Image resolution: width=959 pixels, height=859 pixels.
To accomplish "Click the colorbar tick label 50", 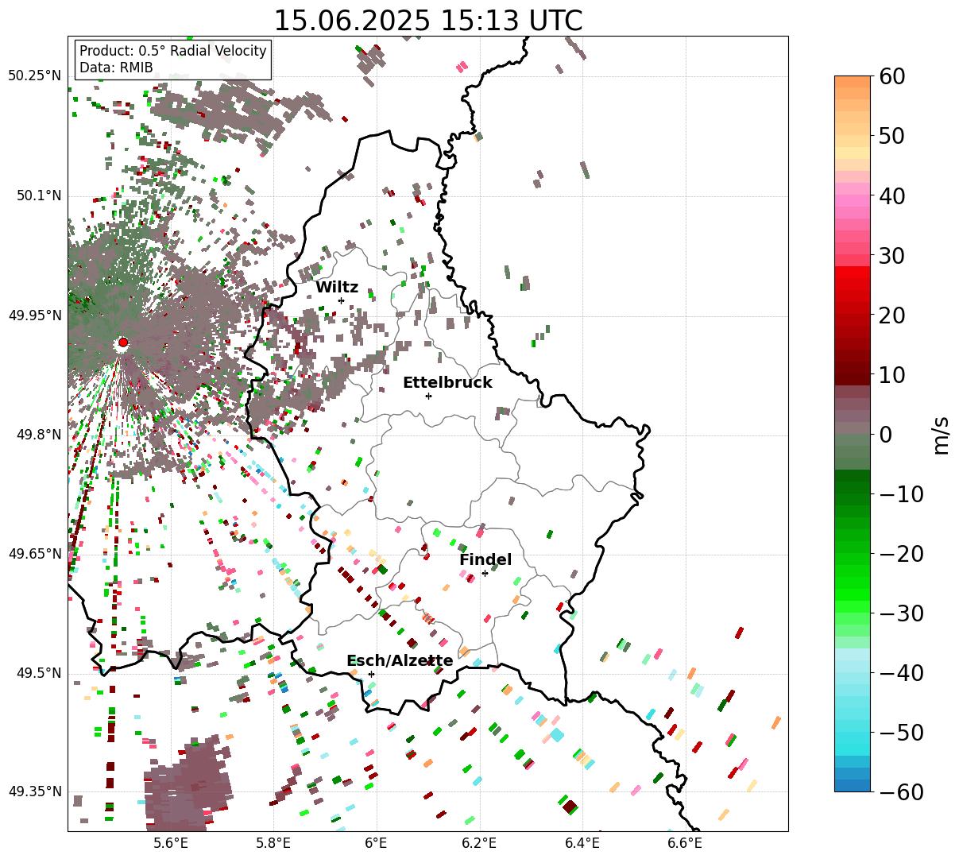I will click(x=891, y=136).
